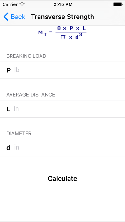Tap the DIAMETER section header
The width and height of the screenshot is (125, 222).
(19, 134)
